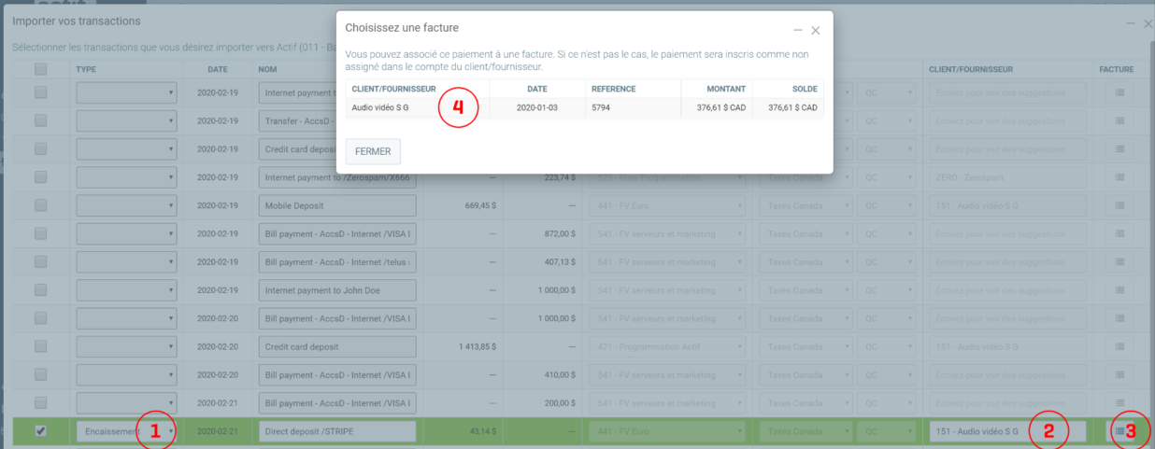Image resolution: width=1155 pixels, height=449 pixels.
Task: Expand the type dropdown for the John Doe payment
Action: (x=126, y=289)
